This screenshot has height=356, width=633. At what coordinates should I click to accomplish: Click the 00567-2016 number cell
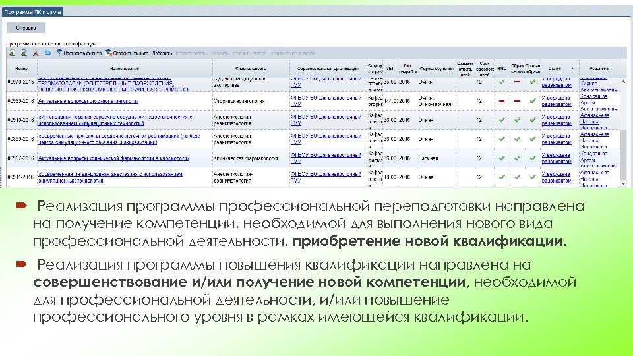point(20,158)
